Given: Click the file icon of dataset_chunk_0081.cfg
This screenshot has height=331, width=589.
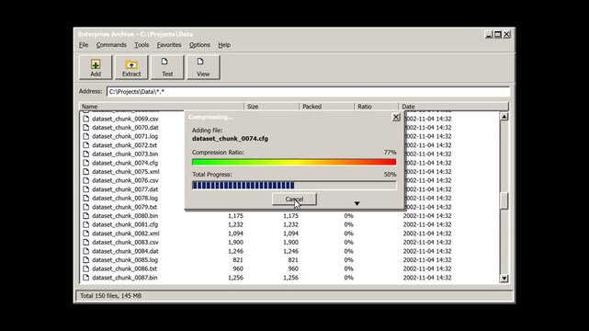Looking at the screenshot, I should [86, 224].
